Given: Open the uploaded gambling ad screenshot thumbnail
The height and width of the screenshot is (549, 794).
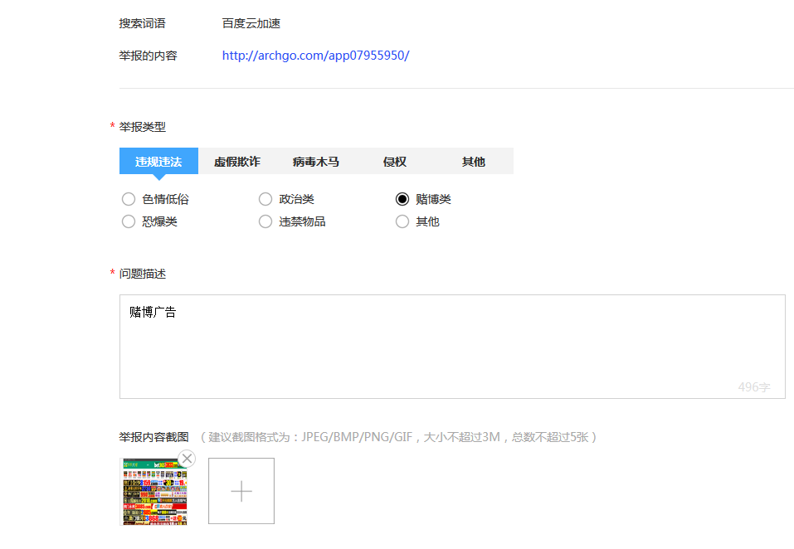Looking at the screenshot, I should coord(153,493).
